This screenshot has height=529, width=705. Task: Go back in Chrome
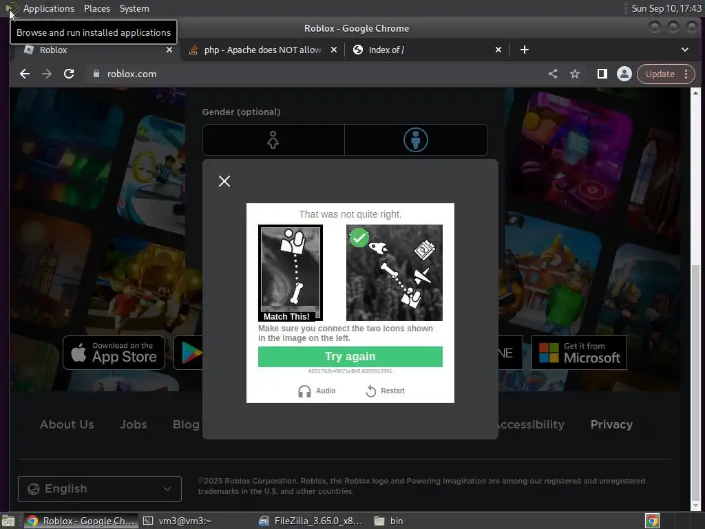click(25, 74)
